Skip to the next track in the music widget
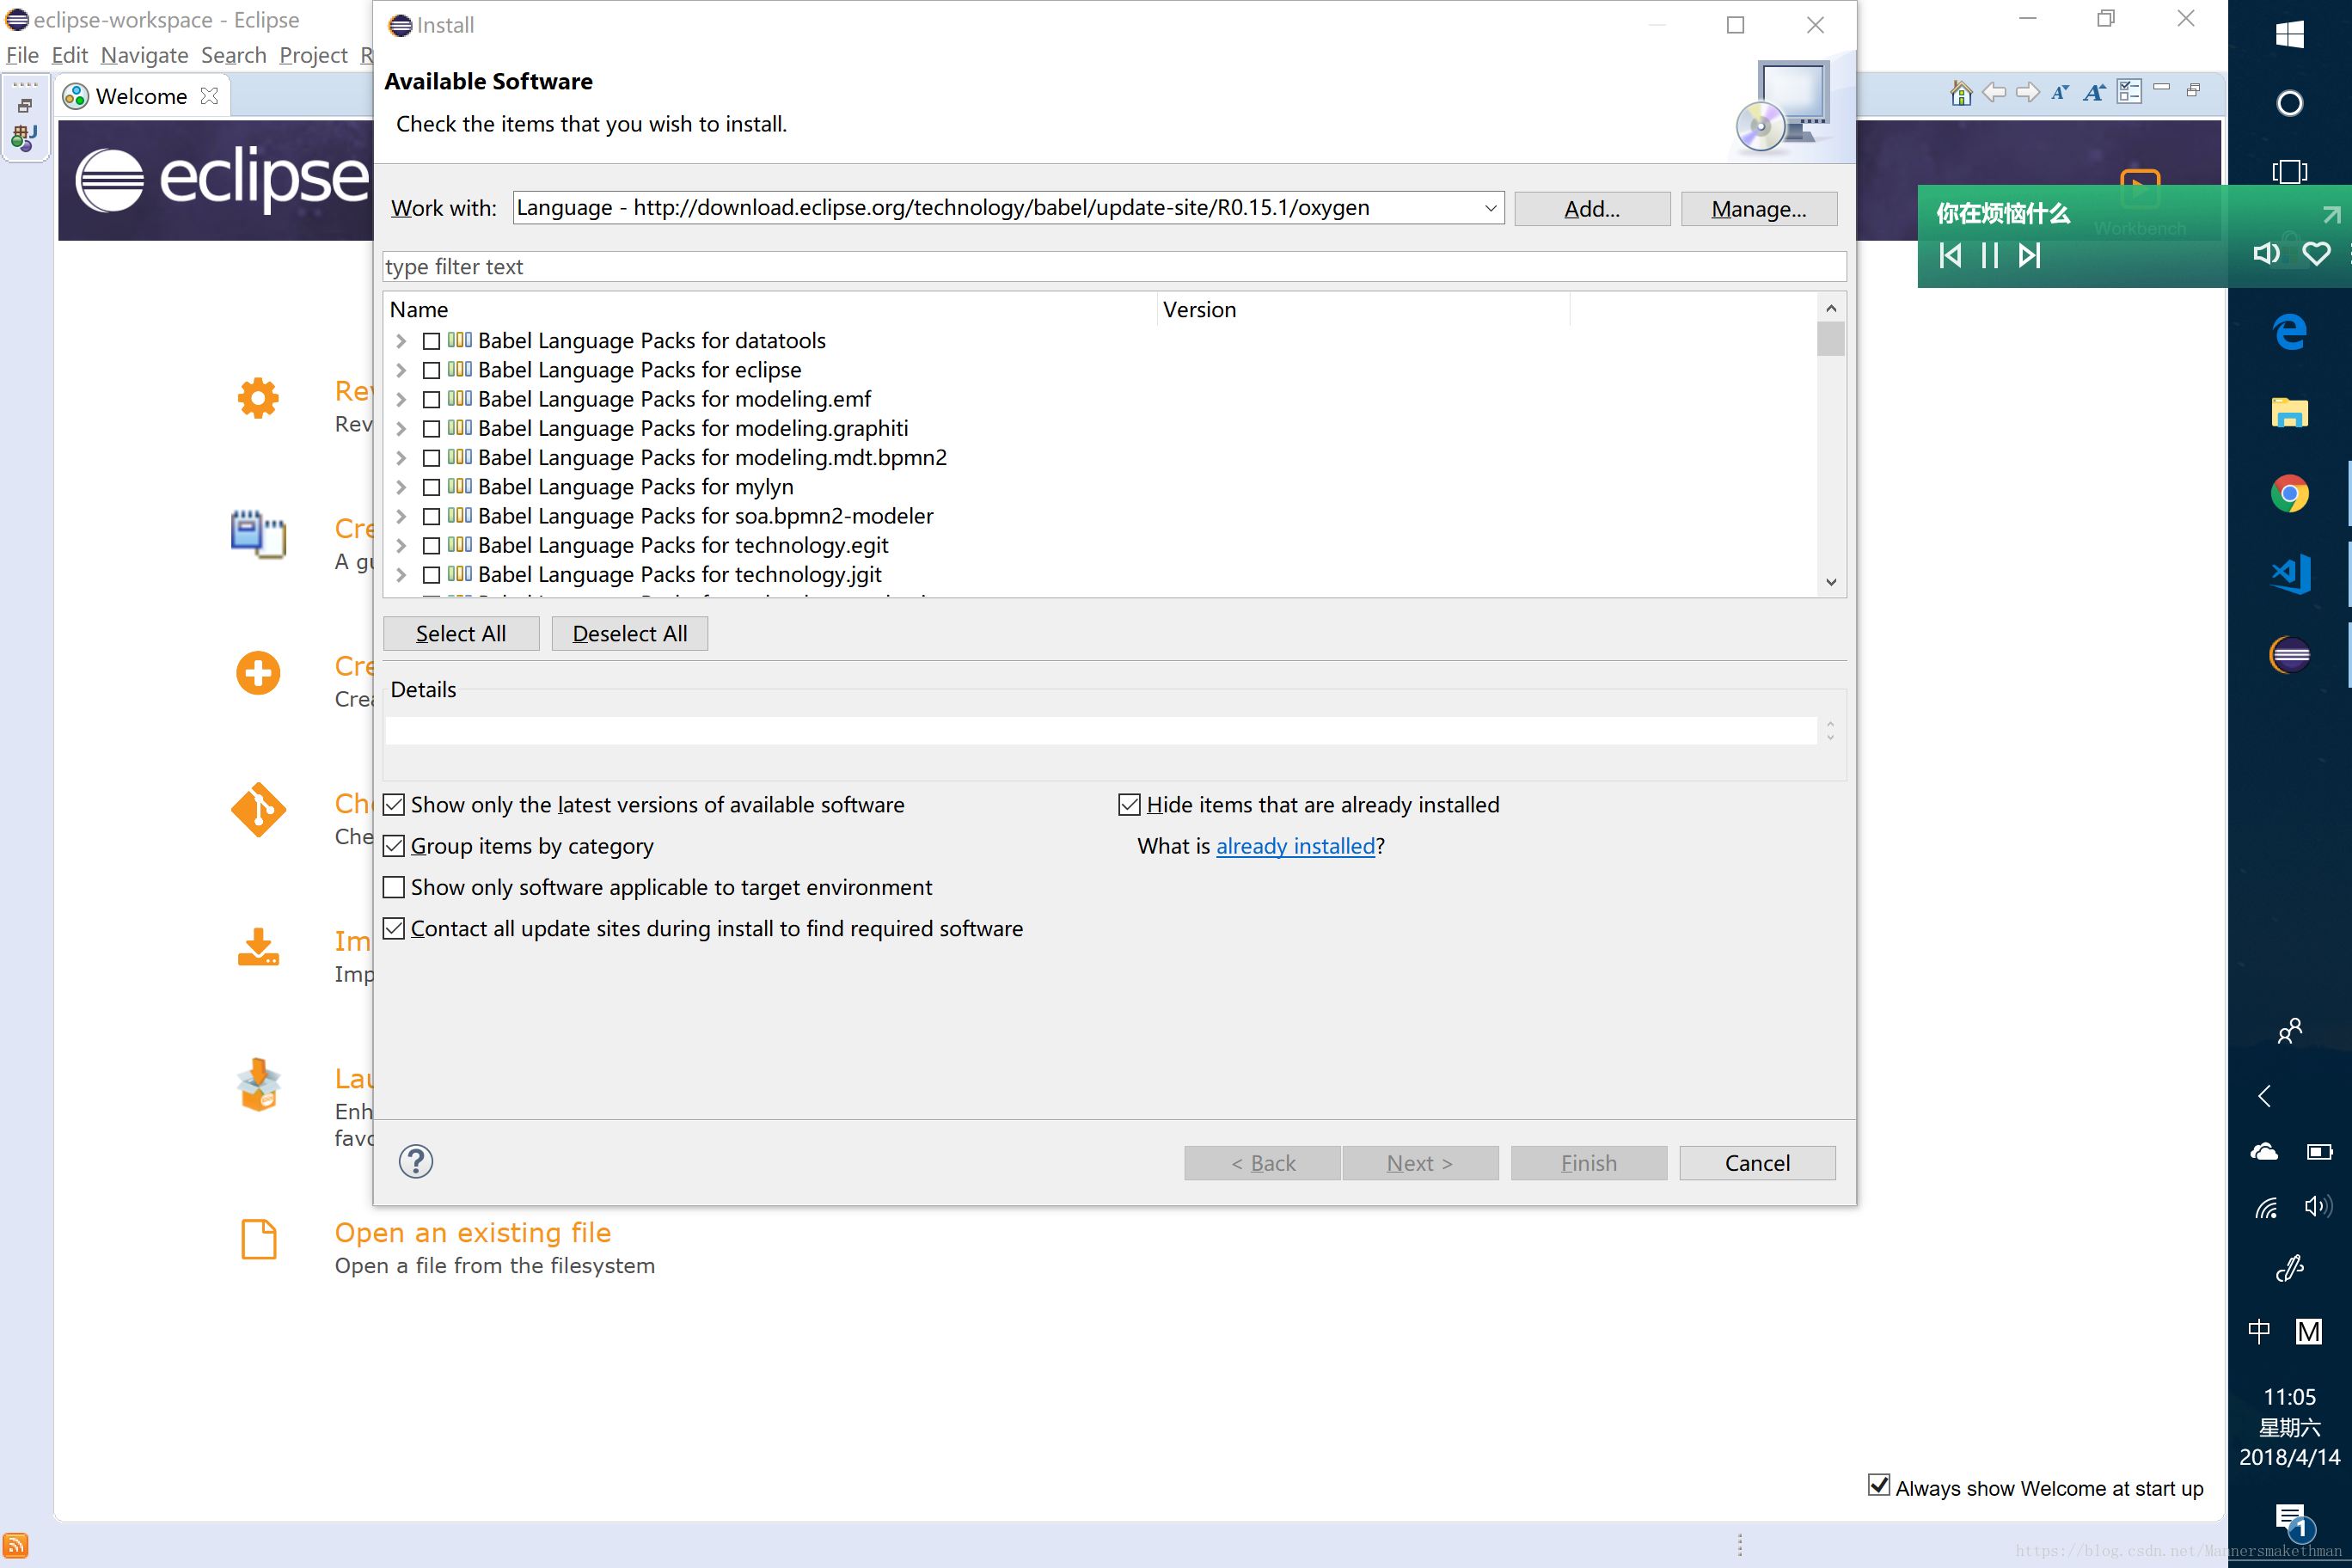 point(2029,255)
